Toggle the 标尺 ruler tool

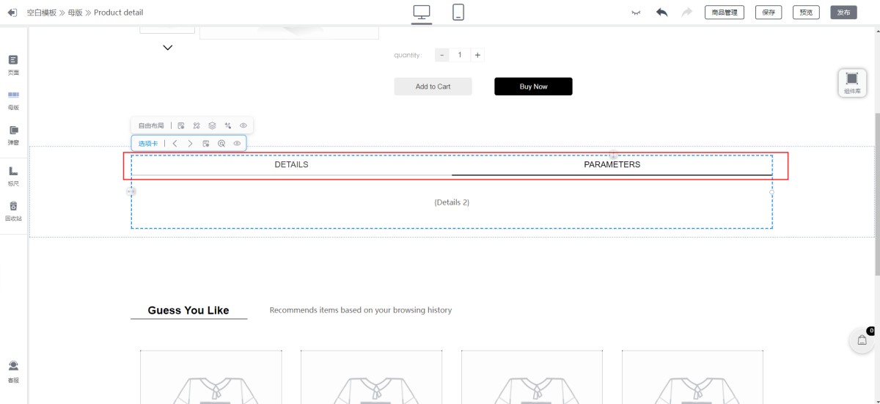pos(13,175)
